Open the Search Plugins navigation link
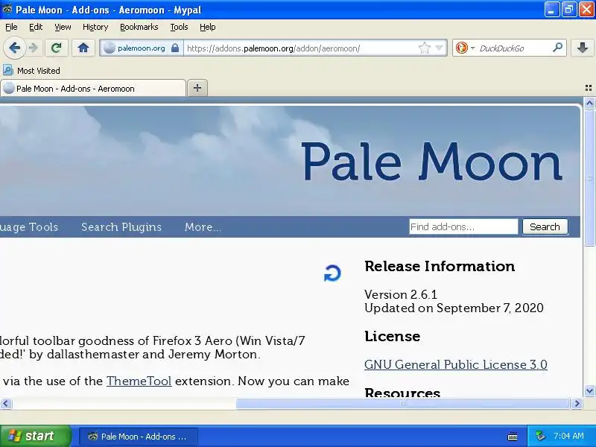Image resolution: width=596 pixels, height=447 pixels. 121,227
